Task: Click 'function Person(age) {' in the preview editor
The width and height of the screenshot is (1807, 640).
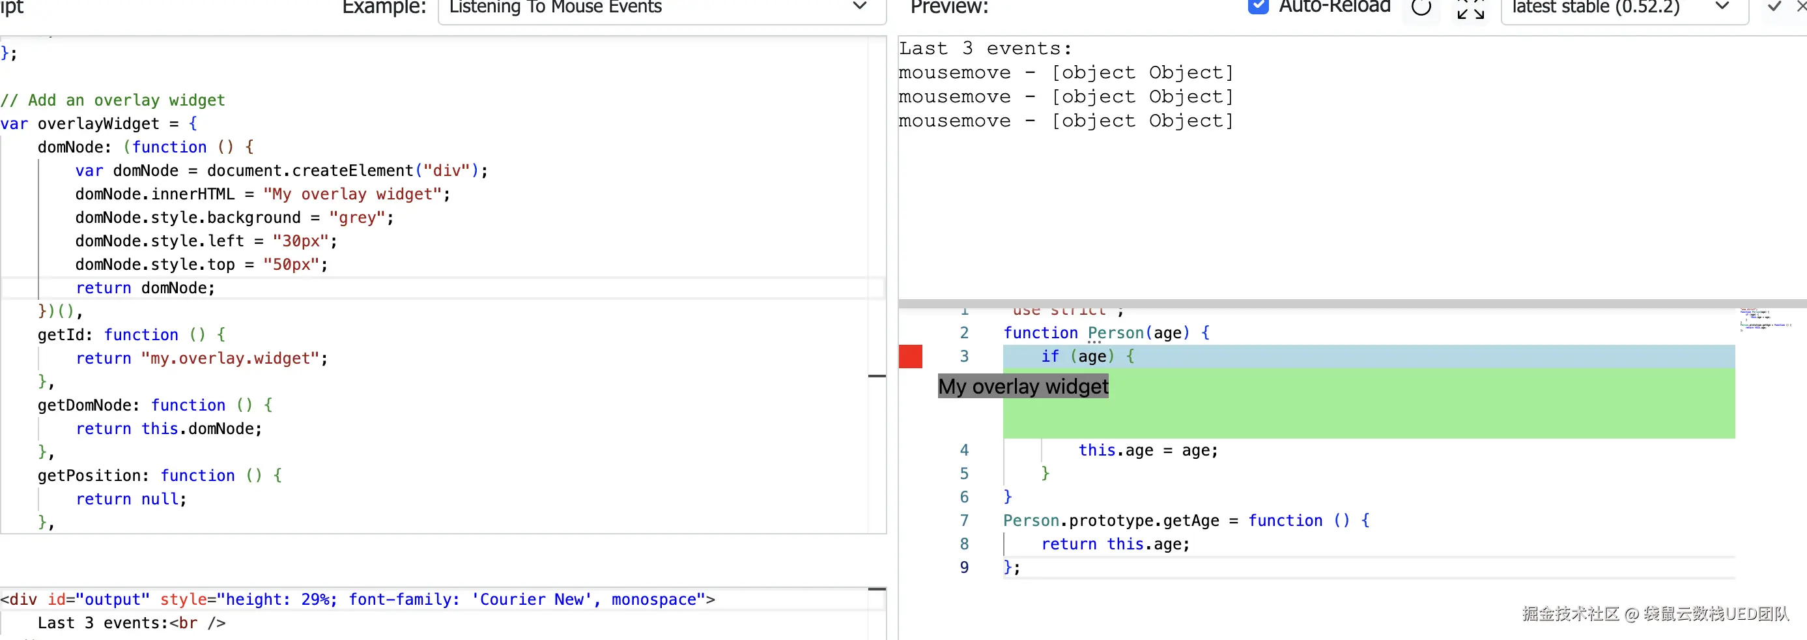Action: [1106, 332]
